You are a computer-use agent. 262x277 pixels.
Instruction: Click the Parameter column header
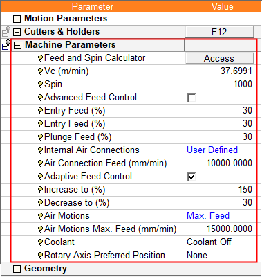coord(93,6)
